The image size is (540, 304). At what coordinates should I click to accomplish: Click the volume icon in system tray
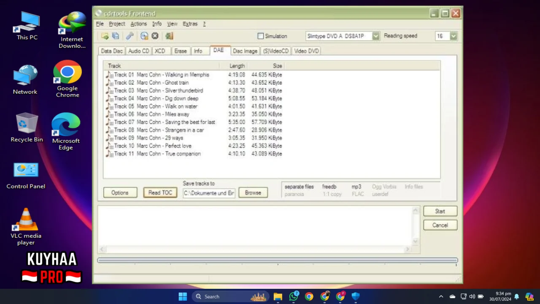pyautogui.click(x=472, y=296)
